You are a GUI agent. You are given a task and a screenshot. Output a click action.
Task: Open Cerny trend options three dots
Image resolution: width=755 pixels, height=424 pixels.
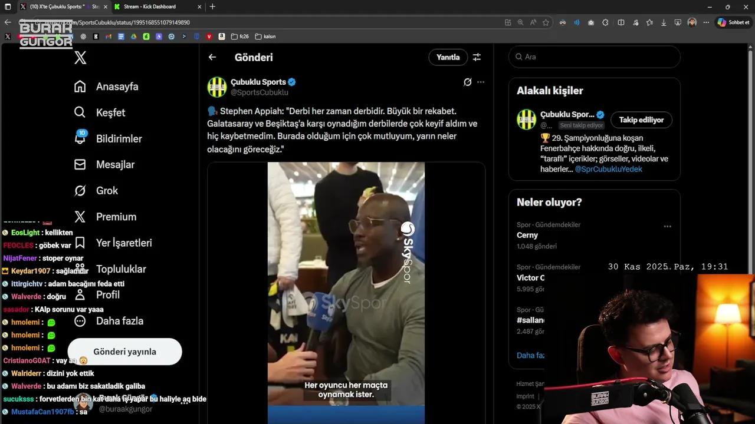[x=667, y=226]
